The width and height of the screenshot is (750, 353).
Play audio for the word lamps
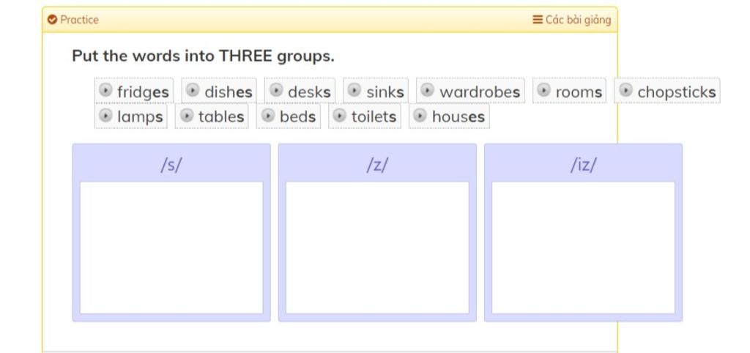point(105,115)
